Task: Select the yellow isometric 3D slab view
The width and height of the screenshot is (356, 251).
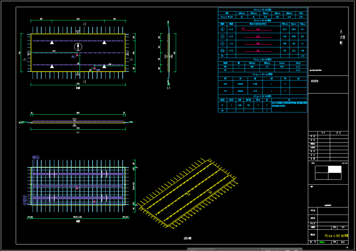Action: (x=188, y=193)
